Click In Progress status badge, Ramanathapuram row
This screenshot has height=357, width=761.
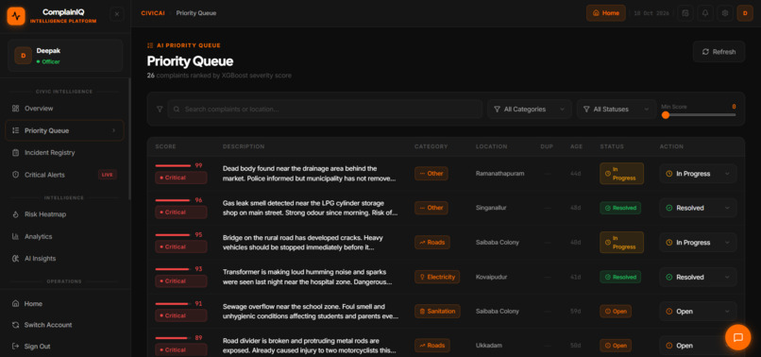(621, 174)
